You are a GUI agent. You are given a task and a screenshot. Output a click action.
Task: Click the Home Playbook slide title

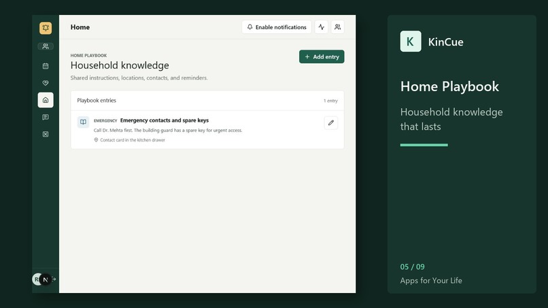coord(449,86)
